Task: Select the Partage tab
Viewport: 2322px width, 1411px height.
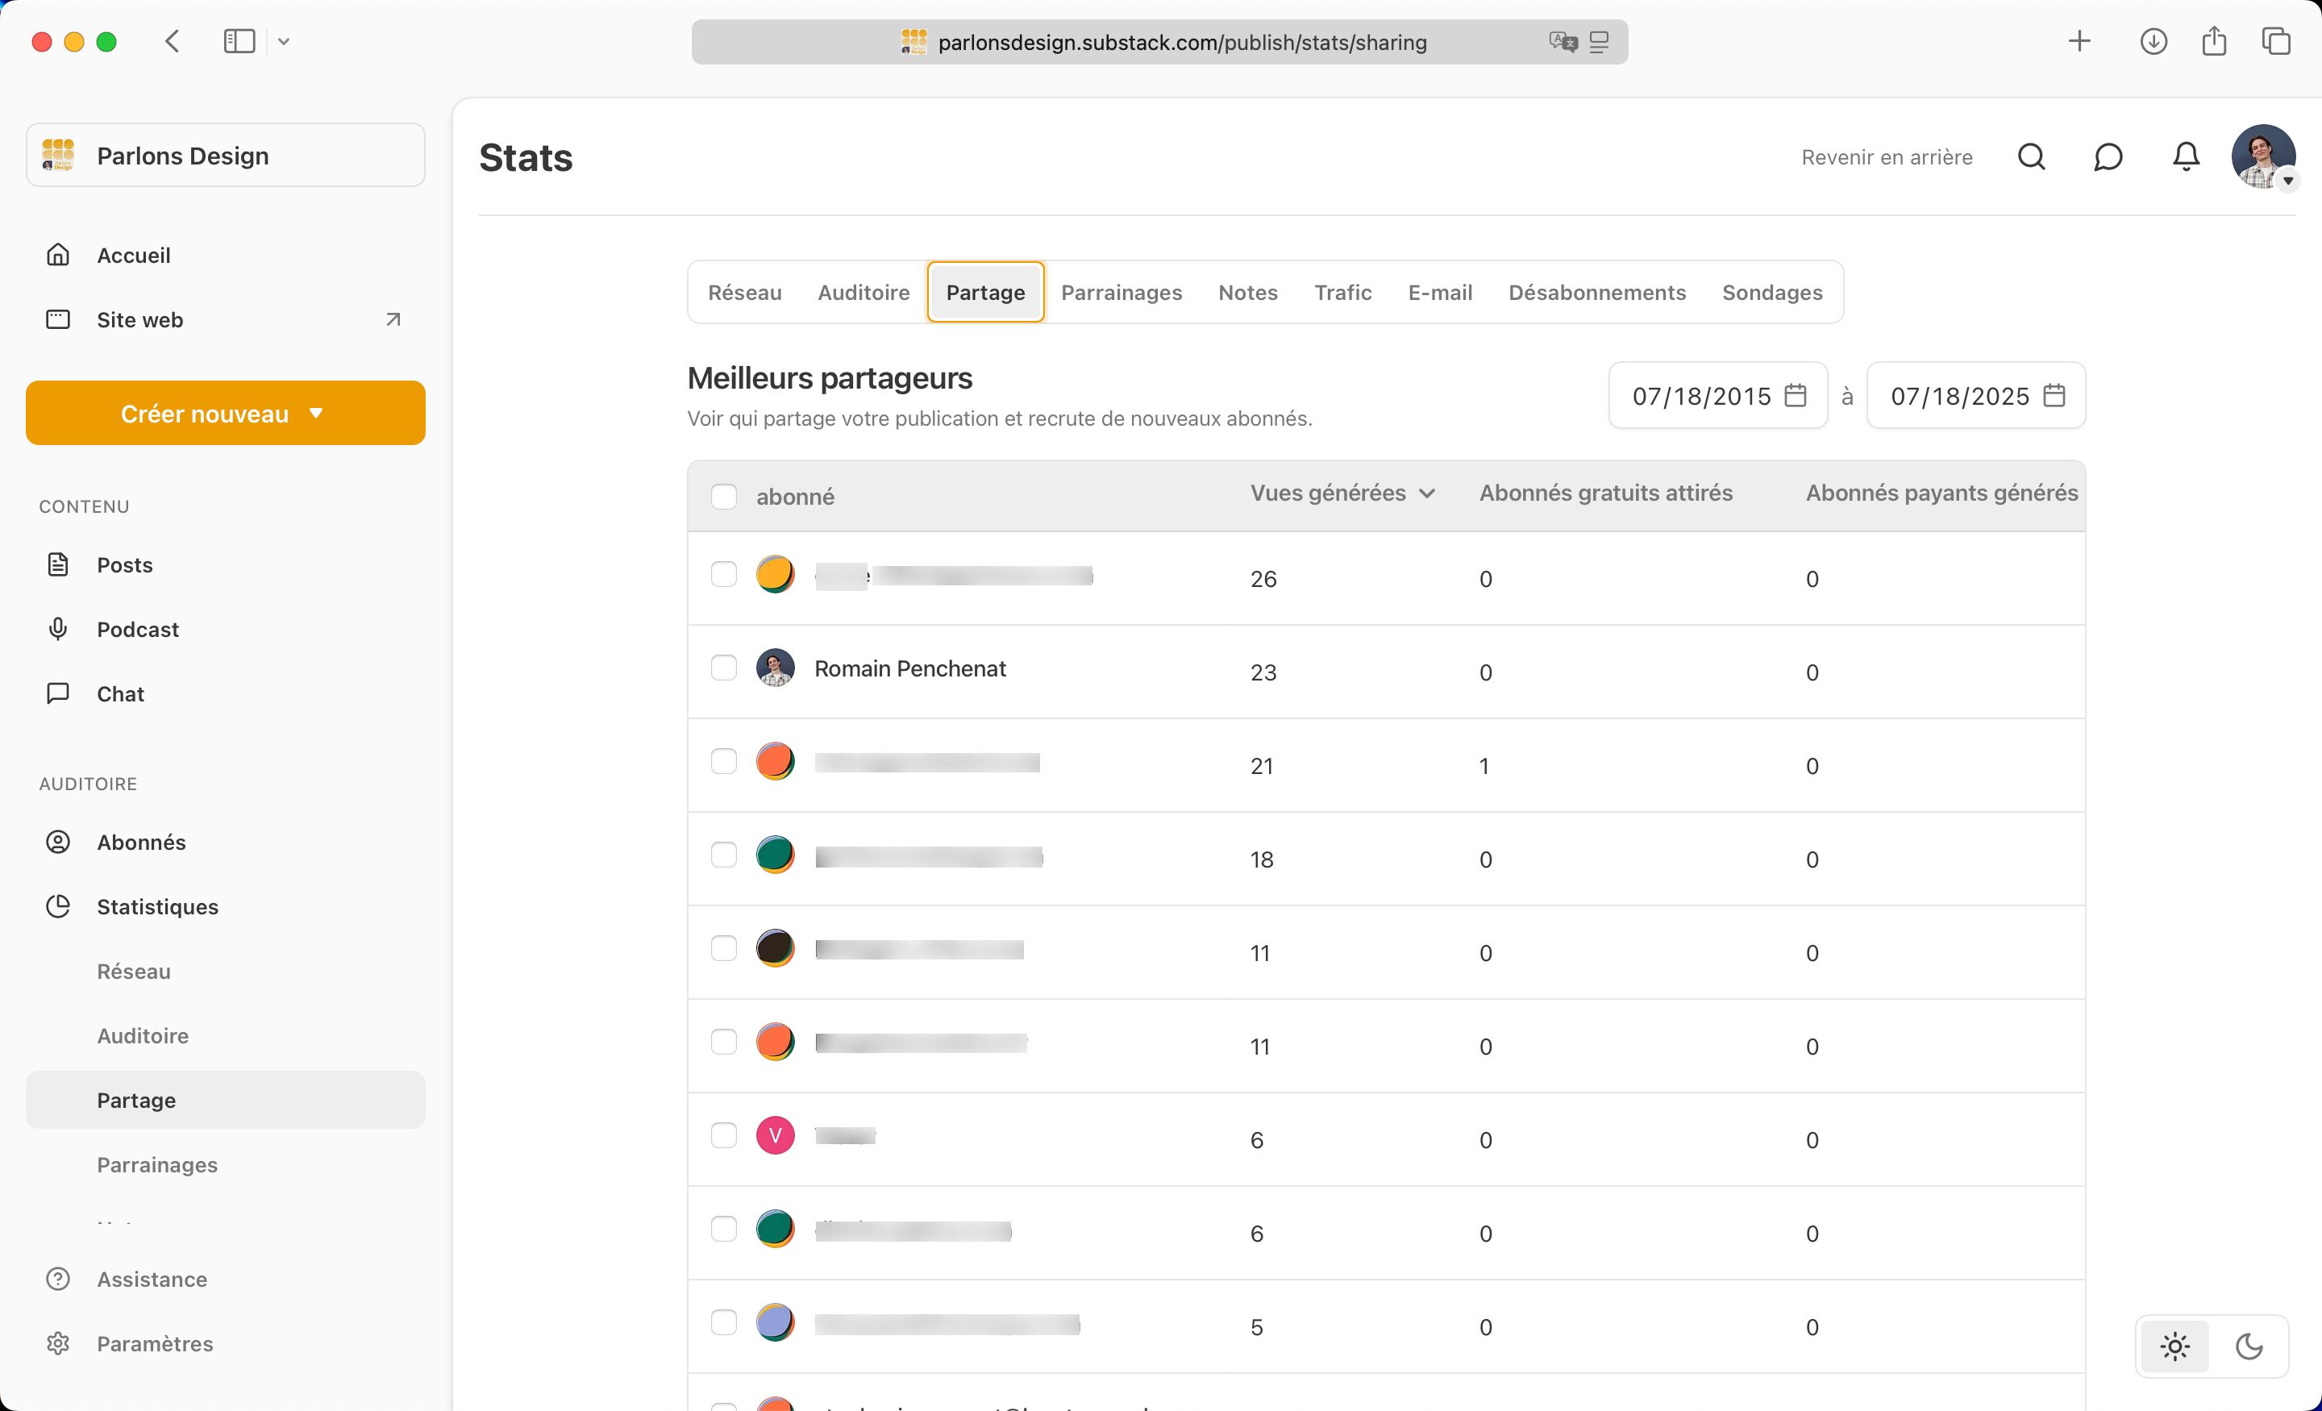Action: (984, 292)
